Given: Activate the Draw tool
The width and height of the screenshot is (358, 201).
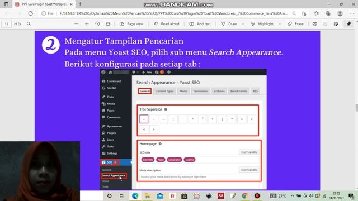Looking at the screenshot, I should (x=229, y=23).
